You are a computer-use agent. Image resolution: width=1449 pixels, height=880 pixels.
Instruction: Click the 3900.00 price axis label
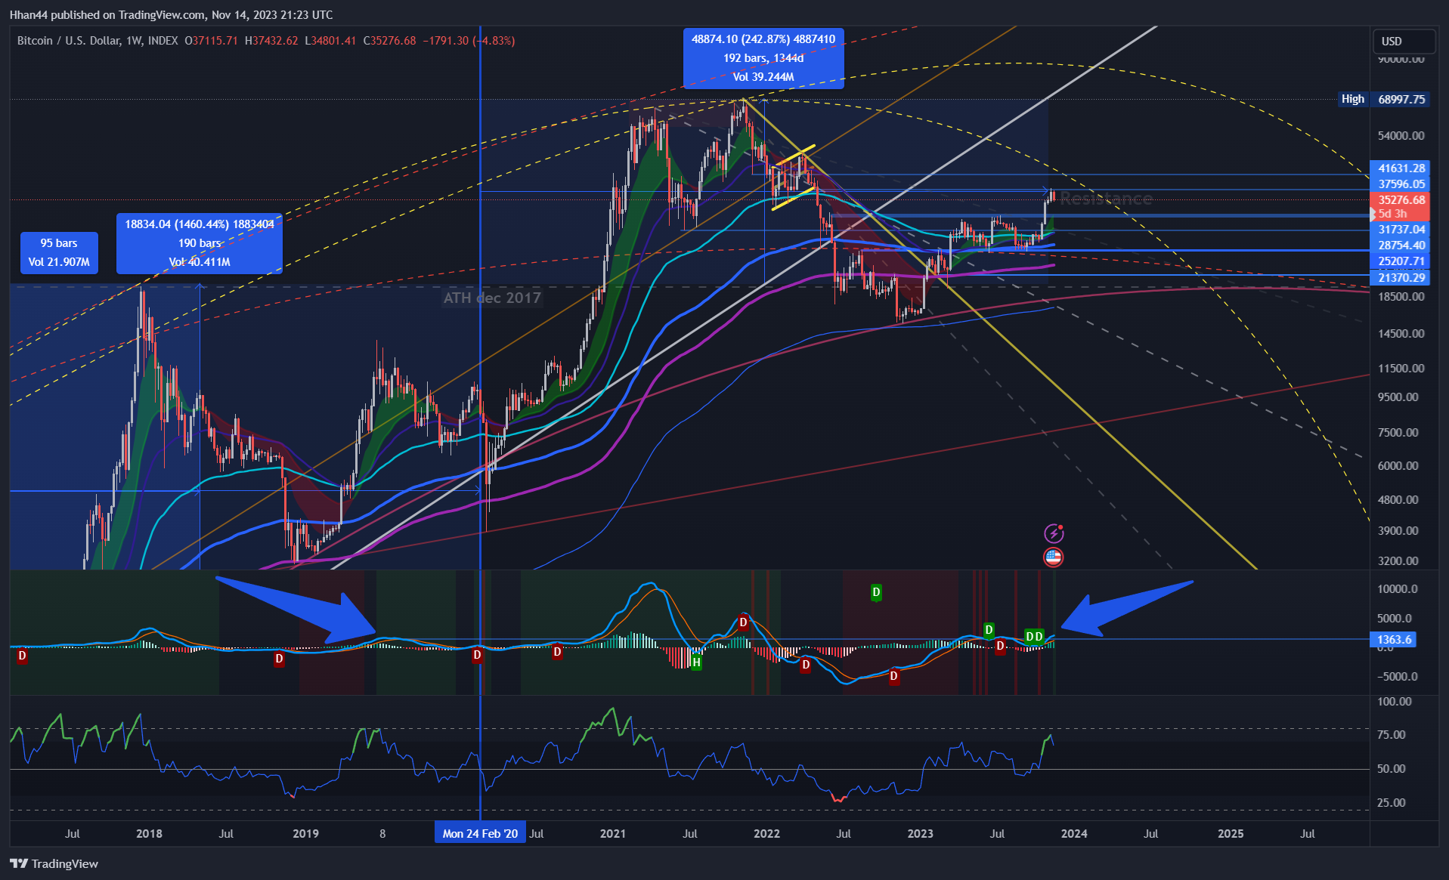pyautogui.click(x=1398, y=531)
